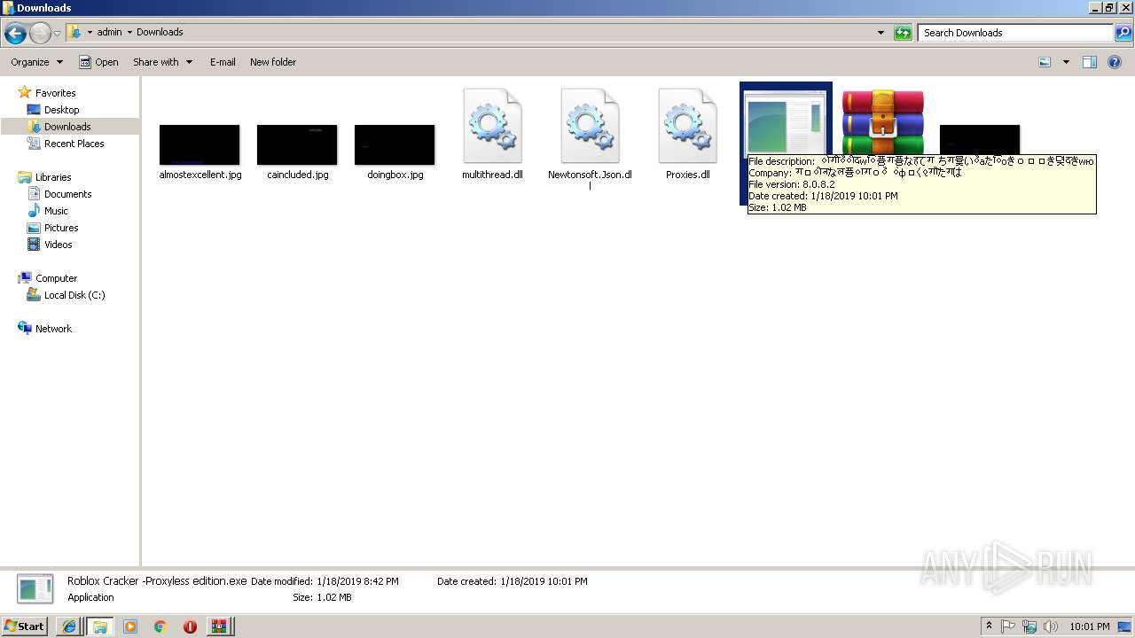The height and width of the screenshot is (638, 1135).
Task: Launch Google Chrome from taskbar
Action: (x=160, y=626)
